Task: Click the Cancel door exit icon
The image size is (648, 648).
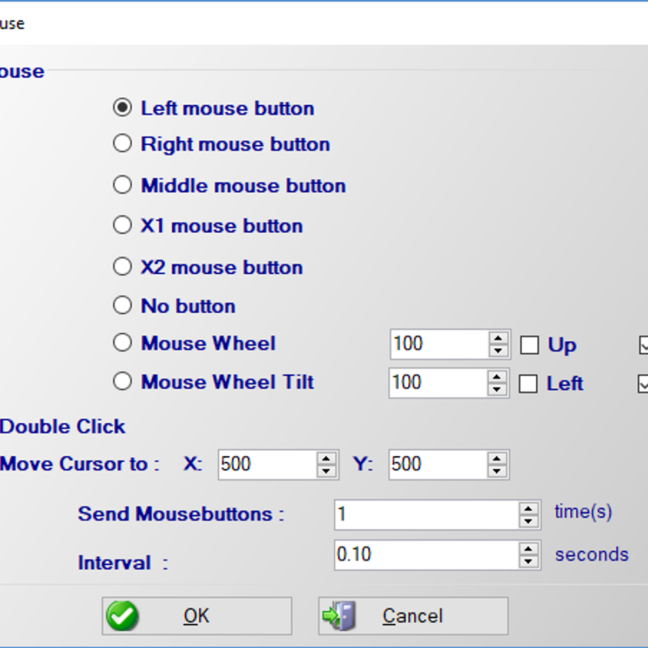Action: point(340,616)
